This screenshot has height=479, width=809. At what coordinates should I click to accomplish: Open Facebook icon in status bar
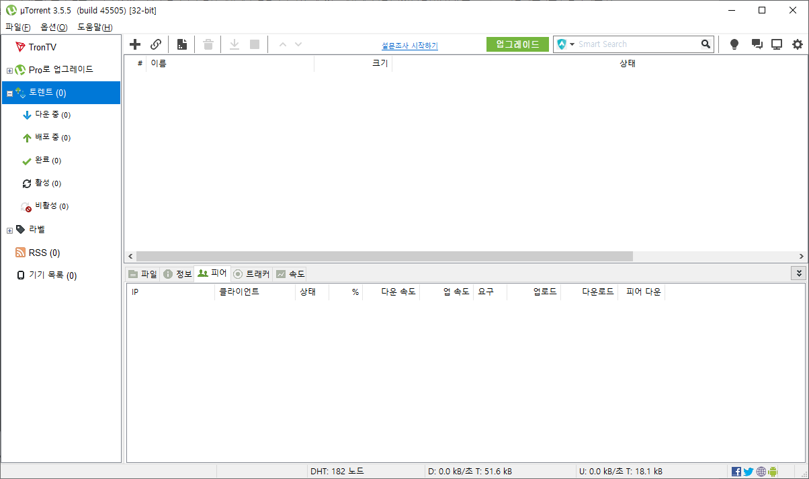point(736,472)
